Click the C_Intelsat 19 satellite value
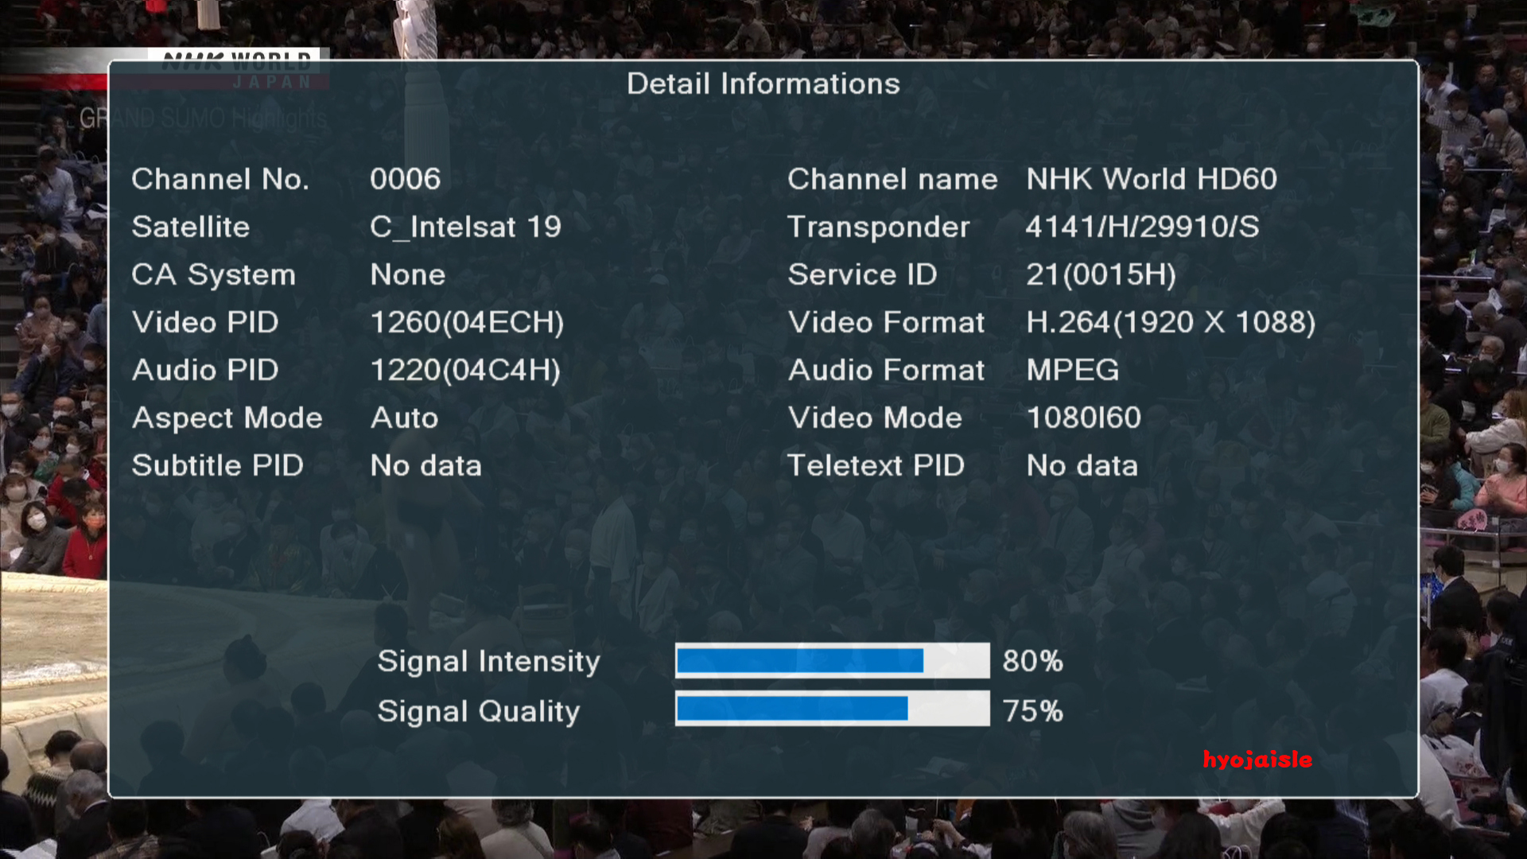1527x859 pixels. click(x=465, y=227)
